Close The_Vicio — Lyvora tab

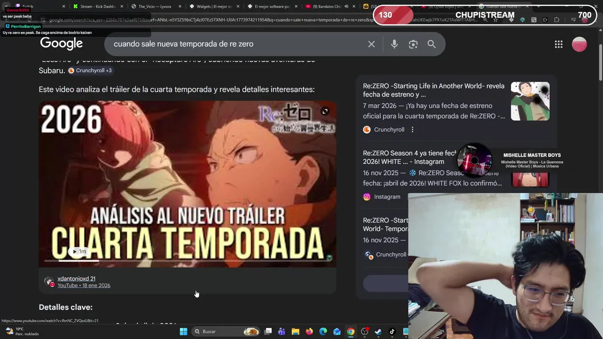(x=179, y=7)
